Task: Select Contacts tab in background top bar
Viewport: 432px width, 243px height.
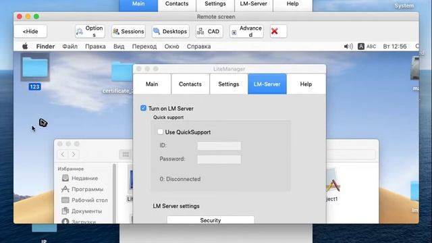Action: (x=177, y=5)
